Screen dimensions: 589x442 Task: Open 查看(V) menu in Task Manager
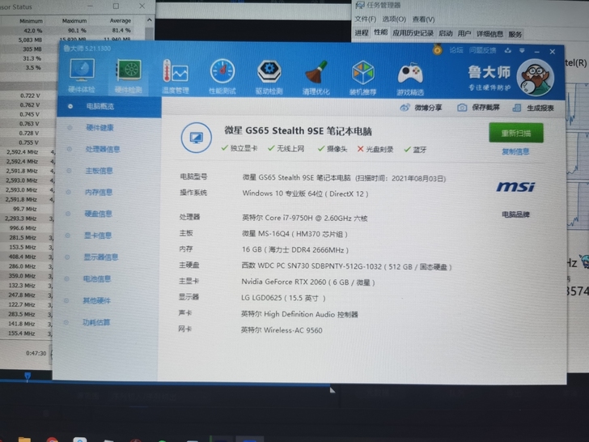423,19
